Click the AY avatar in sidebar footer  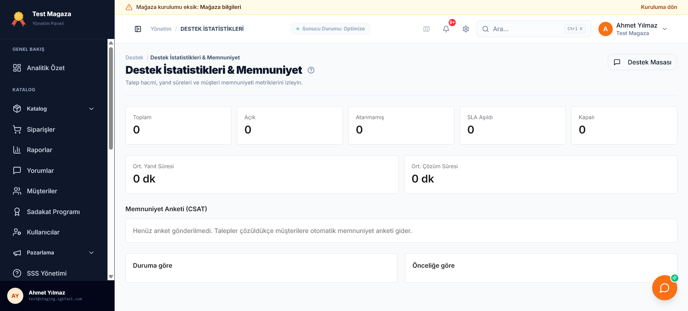pos(15,296)
